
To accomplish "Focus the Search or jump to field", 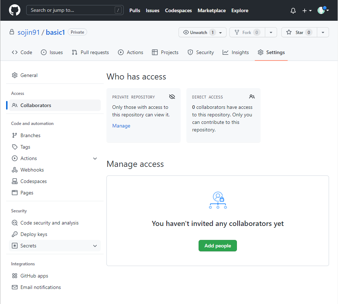I will coord(75,10).
